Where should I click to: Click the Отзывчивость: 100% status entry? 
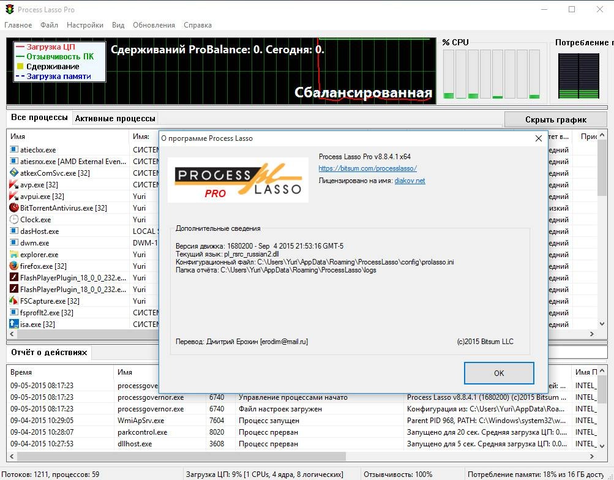399,474
